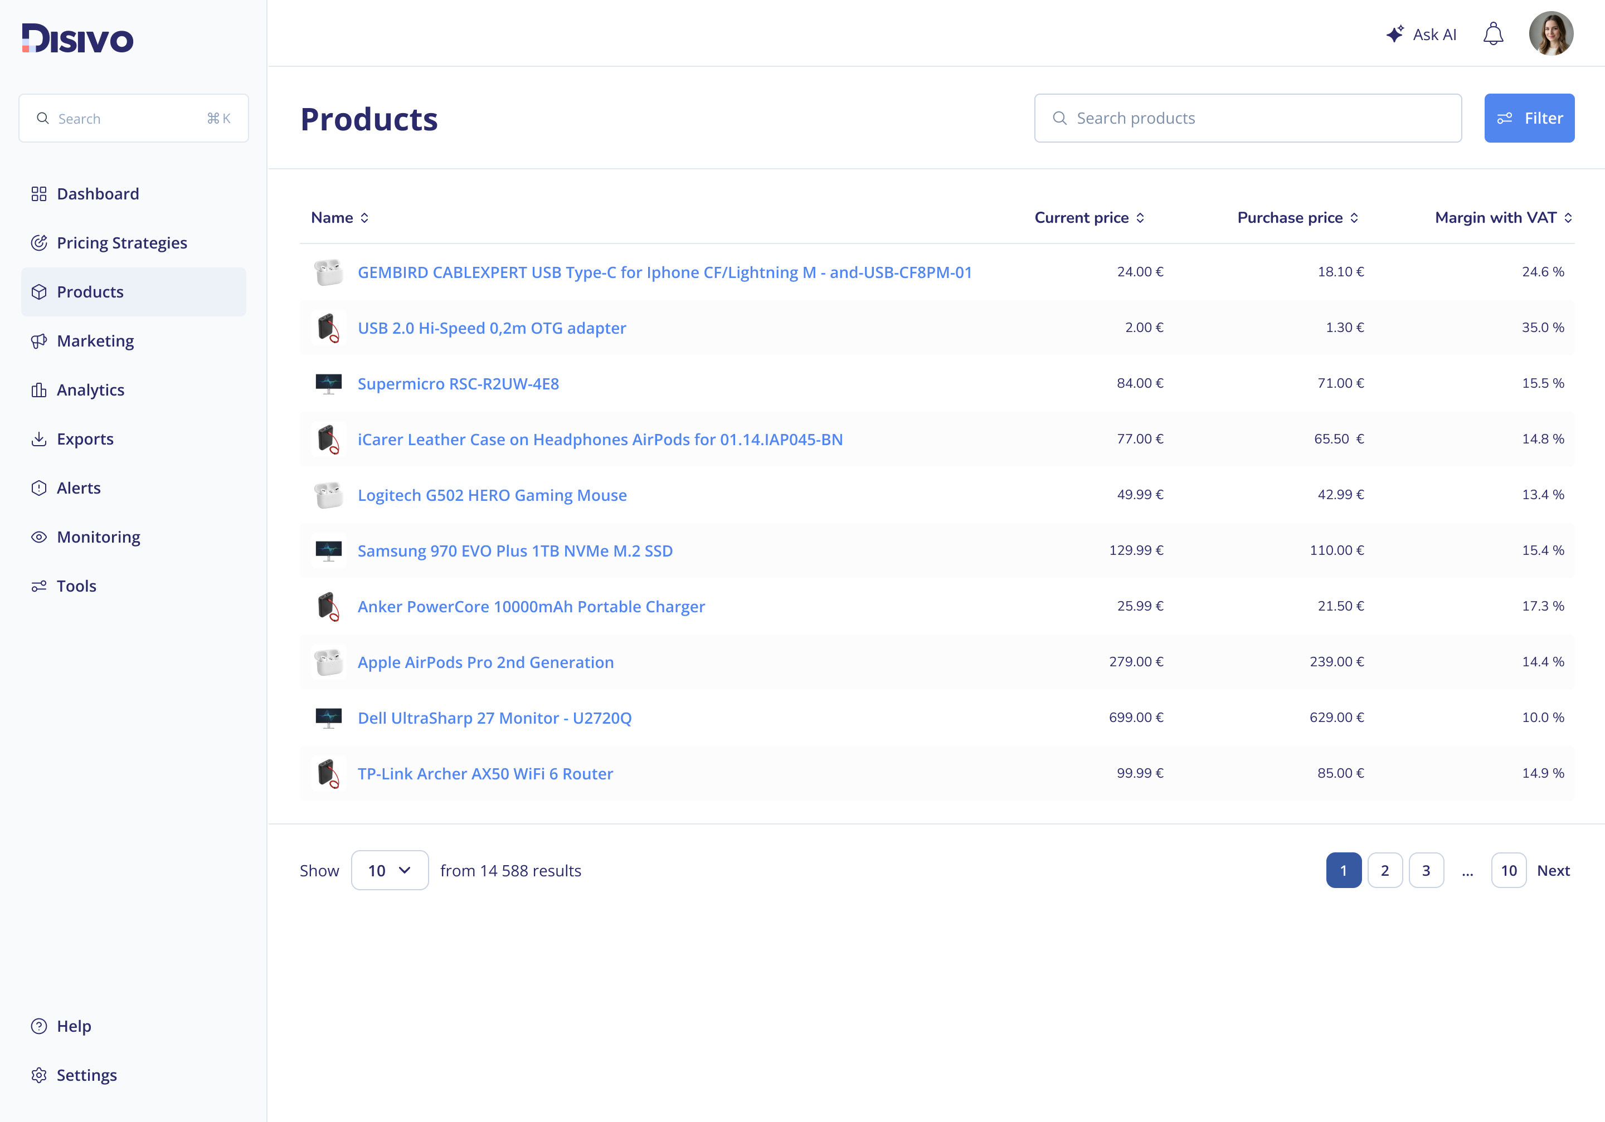The image size is (1605, 1122).
Task: Click the Products box icon
Action: pyautogui.click(x=39, y=292)
